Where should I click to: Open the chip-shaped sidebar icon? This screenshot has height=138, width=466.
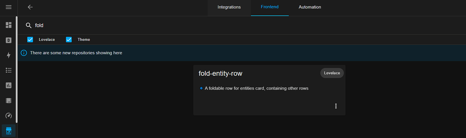9,101
